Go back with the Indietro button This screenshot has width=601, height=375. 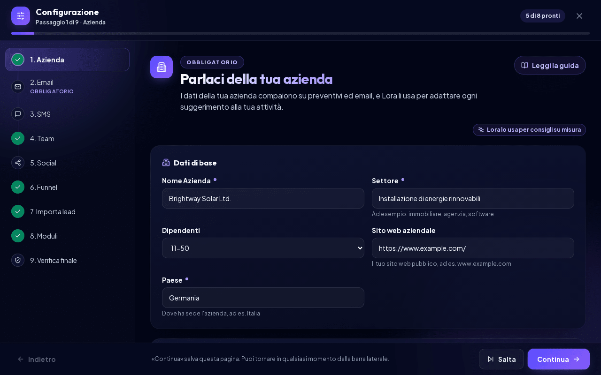[x=37, y=359]
